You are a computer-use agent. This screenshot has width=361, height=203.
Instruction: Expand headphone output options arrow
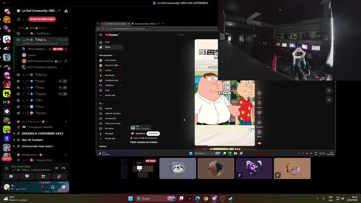[58, 187]
